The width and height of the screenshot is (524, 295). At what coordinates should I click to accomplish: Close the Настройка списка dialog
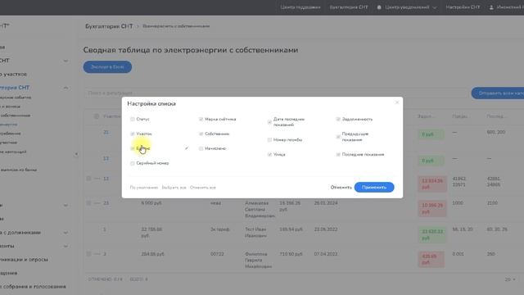coord(397,102)
